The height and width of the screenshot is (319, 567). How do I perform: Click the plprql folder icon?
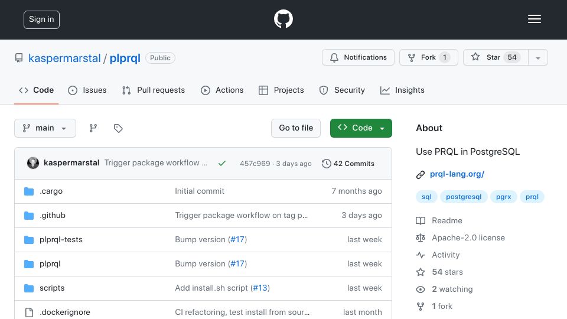point(29,263)
